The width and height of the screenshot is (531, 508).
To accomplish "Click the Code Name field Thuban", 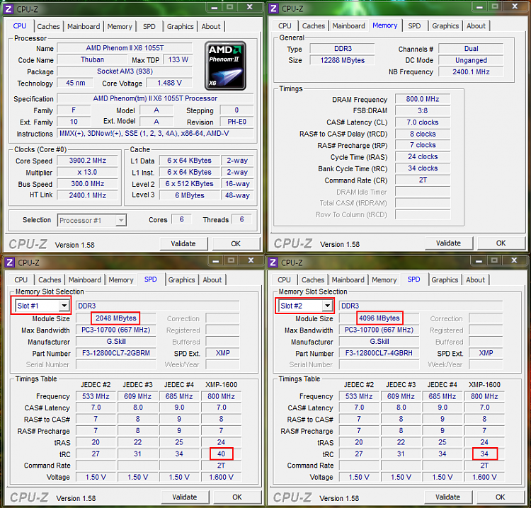I will [x=92, y=60].
